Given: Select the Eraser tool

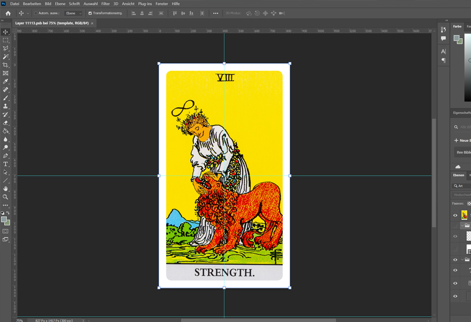Looking at the screenshot, I should click(x=5, y=123).
